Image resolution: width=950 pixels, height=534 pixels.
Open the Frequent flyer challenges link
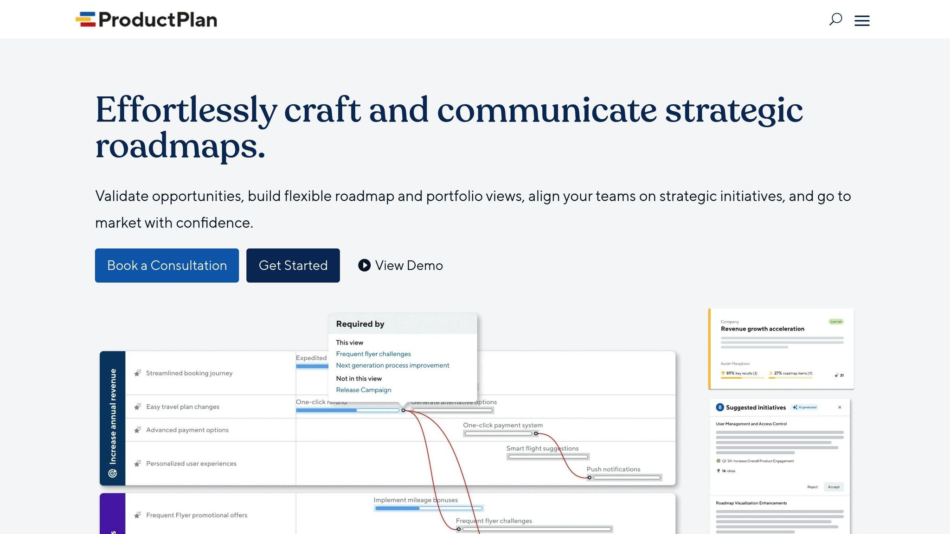[x=373, y=354]
